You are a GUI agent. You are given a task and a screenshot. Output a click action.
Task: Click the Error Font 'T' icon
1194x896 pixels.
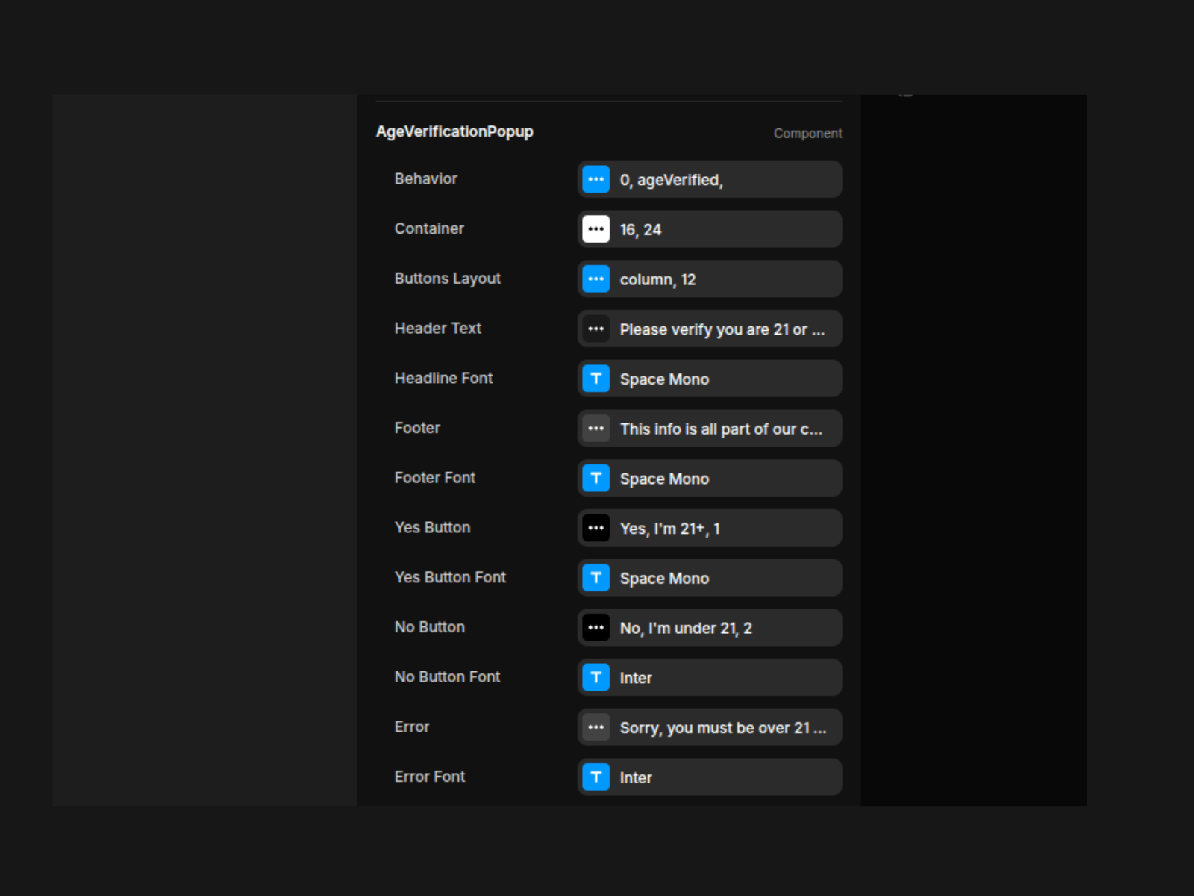596,777
